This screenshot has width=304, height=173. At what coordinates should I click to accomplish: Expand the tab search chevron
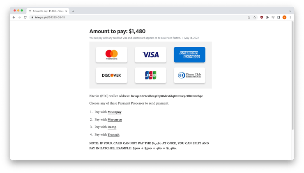[x=290, y=11]
